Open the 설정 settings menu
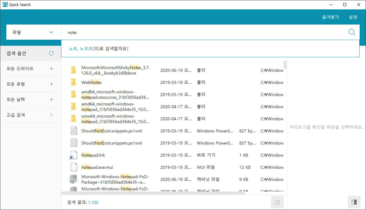The width and height of the screenshot is (366, 210). (353, 17)
